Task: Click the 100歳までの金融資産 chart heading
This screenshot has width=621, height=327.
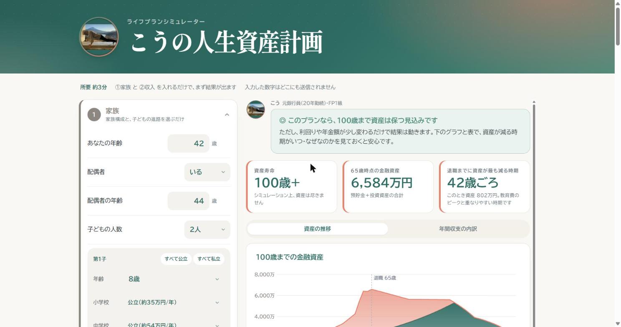Action: pyautogui.click(x=289, y=257)
